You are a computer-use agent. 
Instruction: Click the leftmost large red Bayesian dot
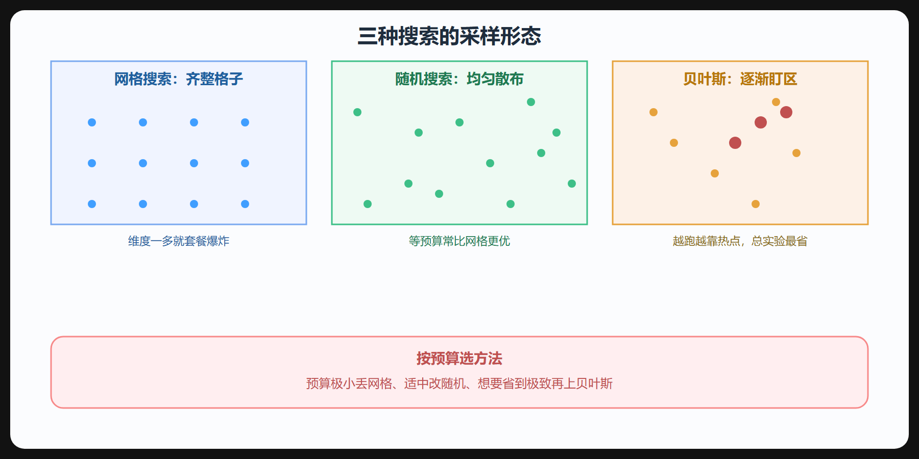(x=735, y=143)
